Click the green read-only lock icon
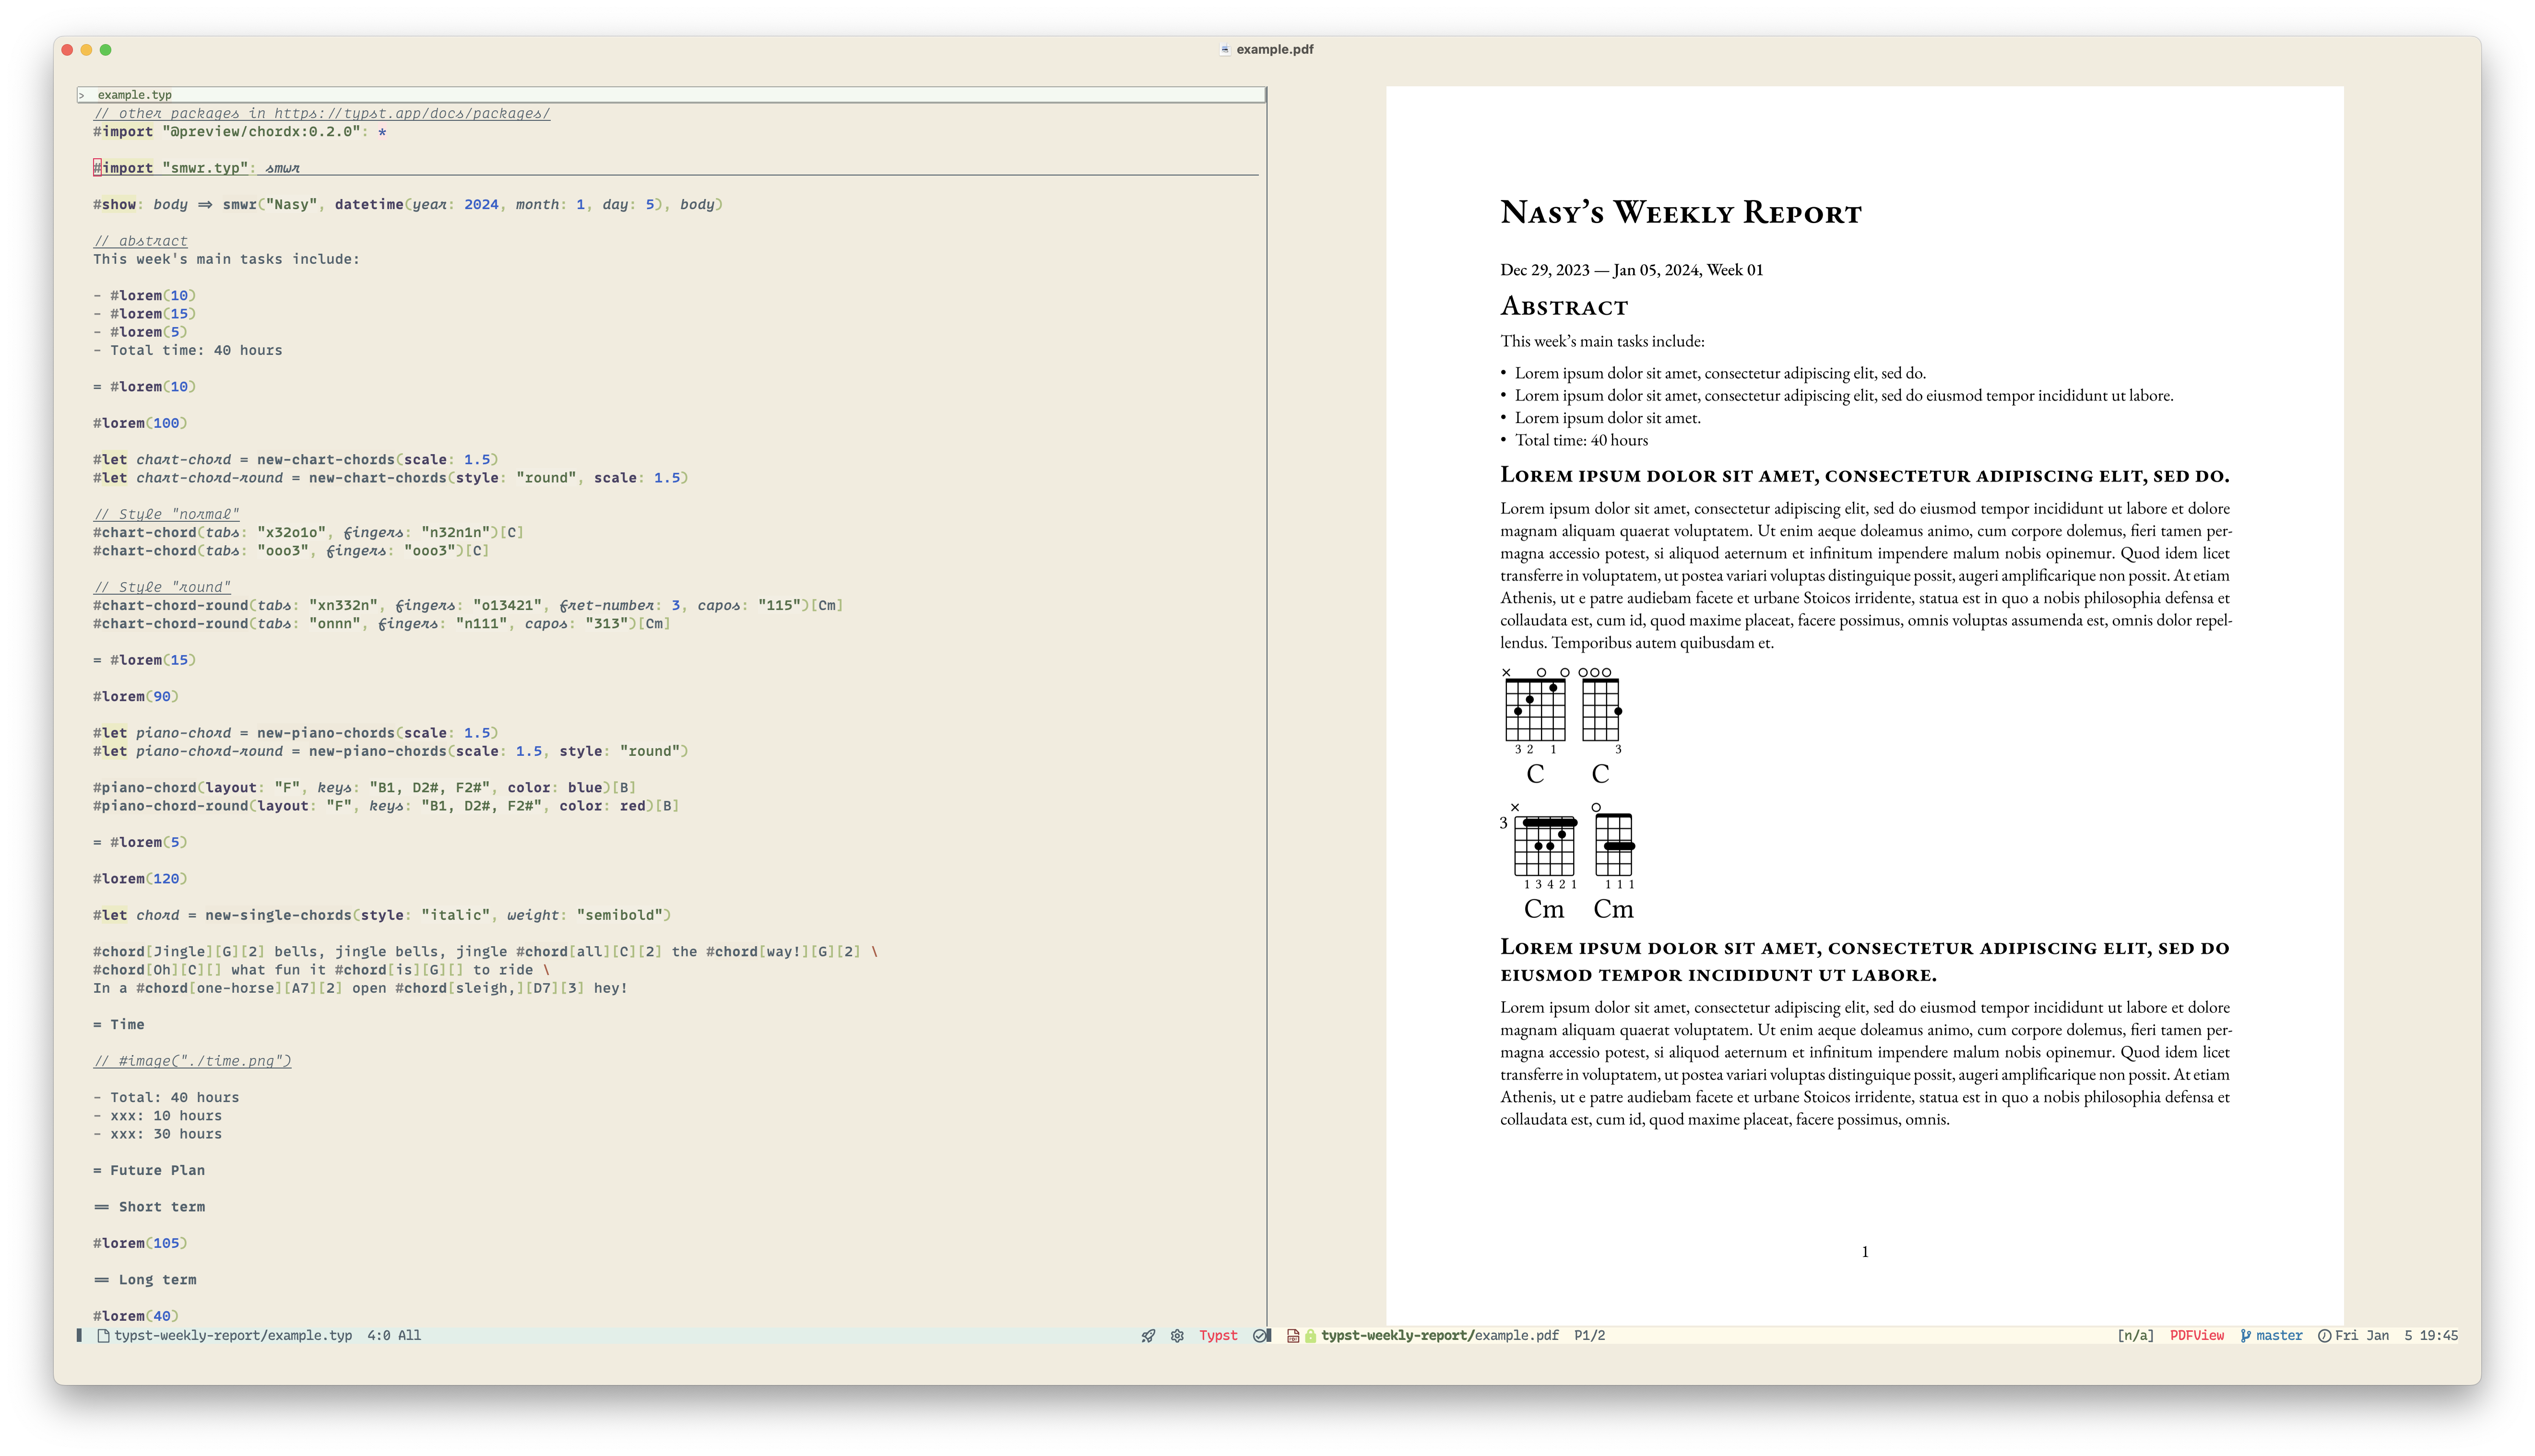The image size is (2535, 1456). (x=1311, y=1336)
